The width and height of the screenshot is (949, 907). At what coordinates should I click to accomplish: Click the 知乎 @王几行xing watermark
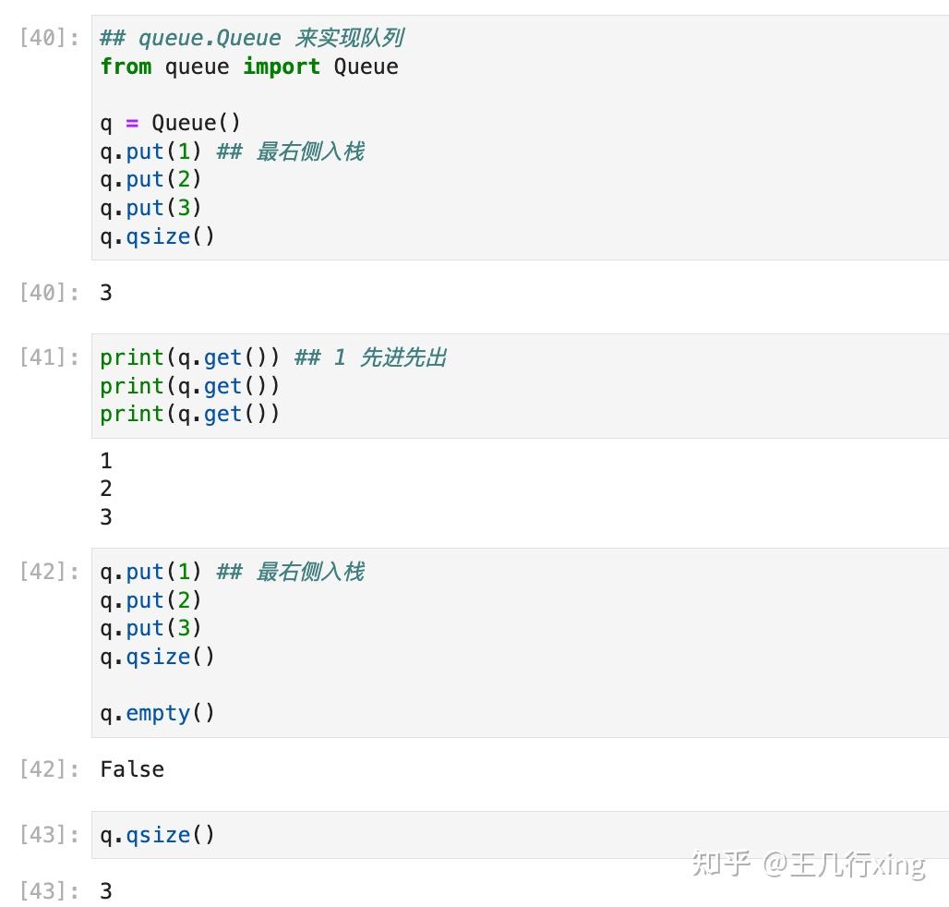coord(808,864)
